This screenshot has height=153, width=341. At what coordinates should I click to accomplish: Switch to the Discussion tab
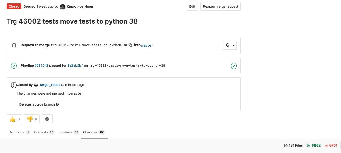pos(19,132)
